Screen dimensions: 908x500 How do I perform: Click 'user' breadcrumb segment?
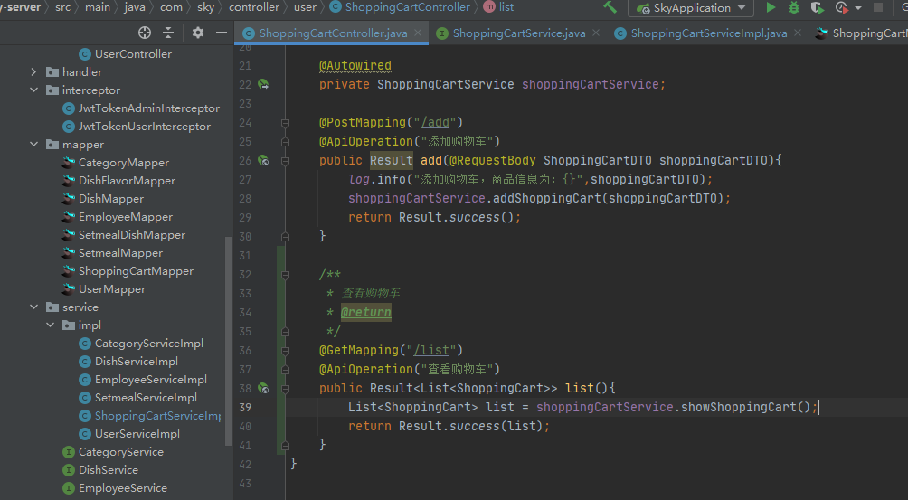click(x=305, y=7)
